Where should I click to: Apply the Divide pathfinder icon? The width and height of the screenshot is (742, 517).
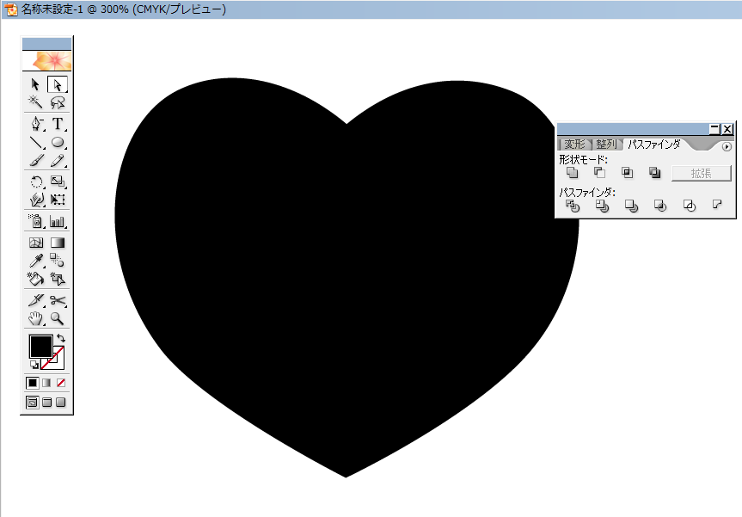click(x=573, y=206)
